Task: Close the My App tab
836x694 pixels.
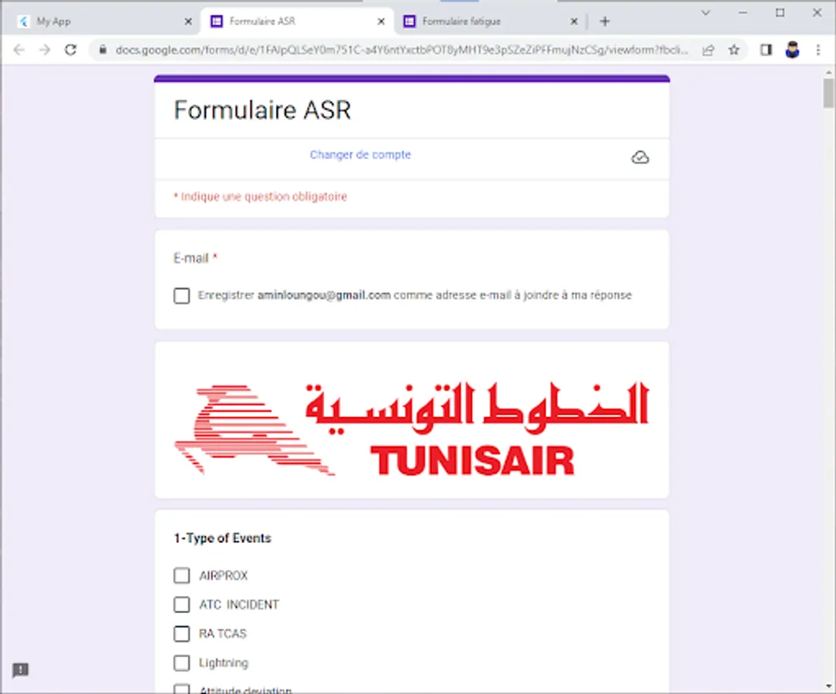Action: tap(188, 22)
